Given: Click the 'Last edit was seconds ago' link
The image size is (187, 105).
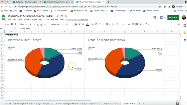Looking at the screenshot, I should pyautogui.click(x=77, y=20).
